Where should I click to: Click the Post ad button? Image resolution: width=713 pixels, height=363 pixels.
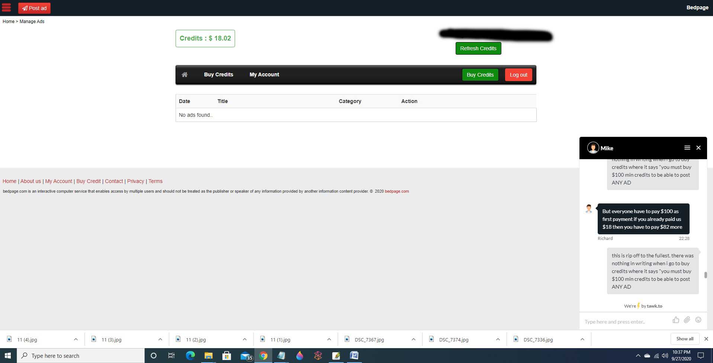34,8
